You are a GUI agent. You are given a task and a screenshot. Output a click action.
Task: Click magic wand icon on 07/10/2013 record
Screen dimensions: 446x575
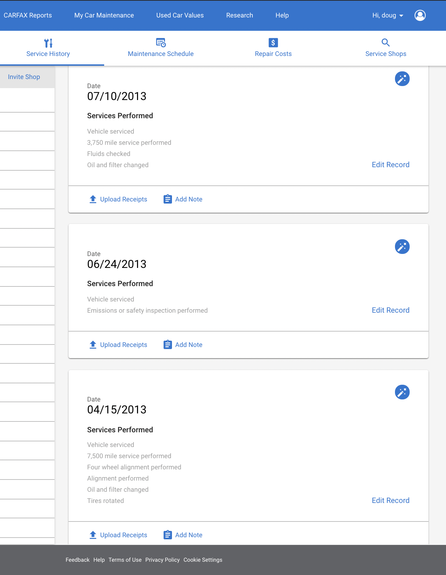coord(402,79)
